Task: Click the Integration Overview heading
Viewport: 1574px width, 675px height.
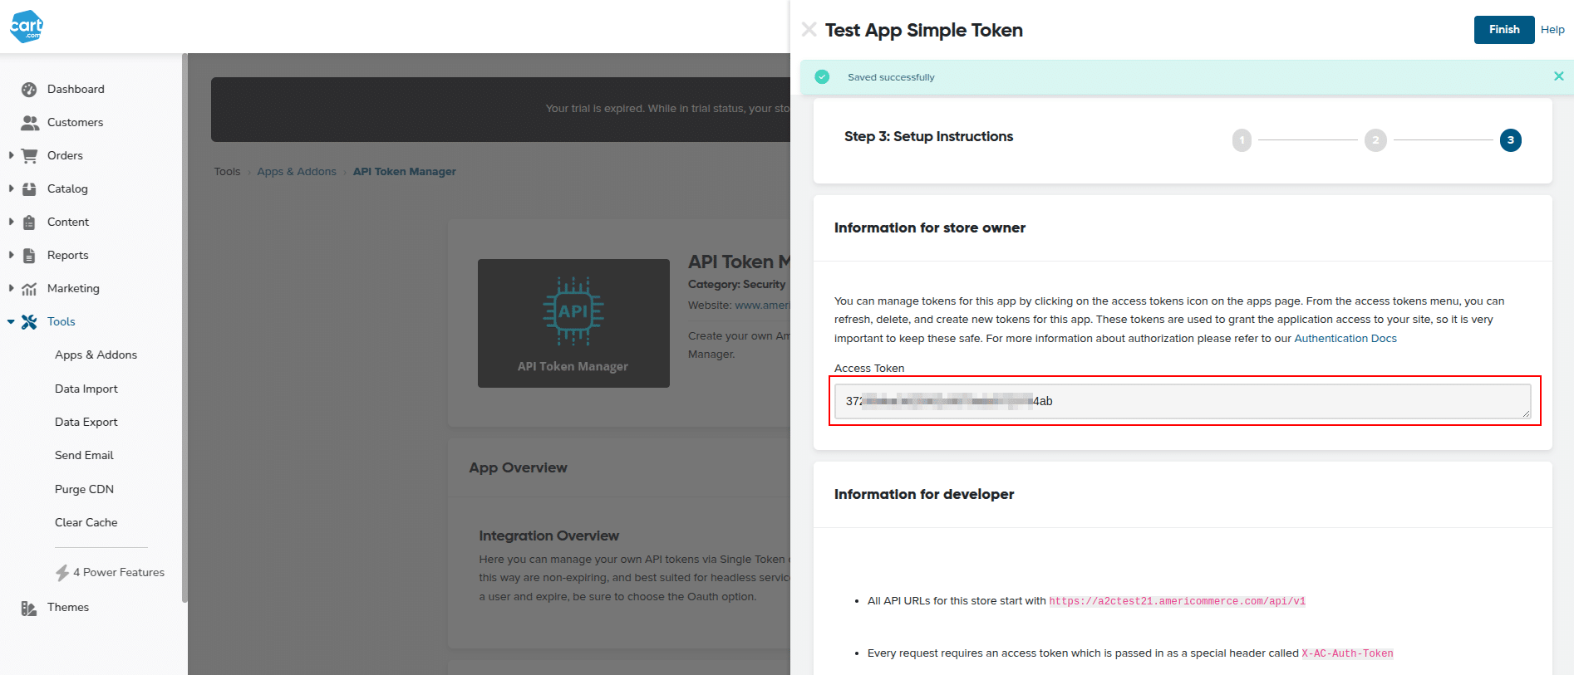Action: 548,536
